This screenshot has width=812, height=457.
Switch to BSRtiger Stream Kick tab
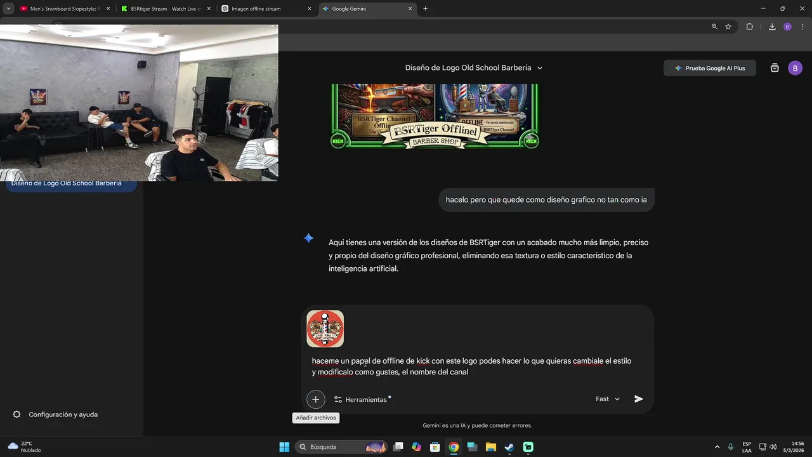pos(166,9)
